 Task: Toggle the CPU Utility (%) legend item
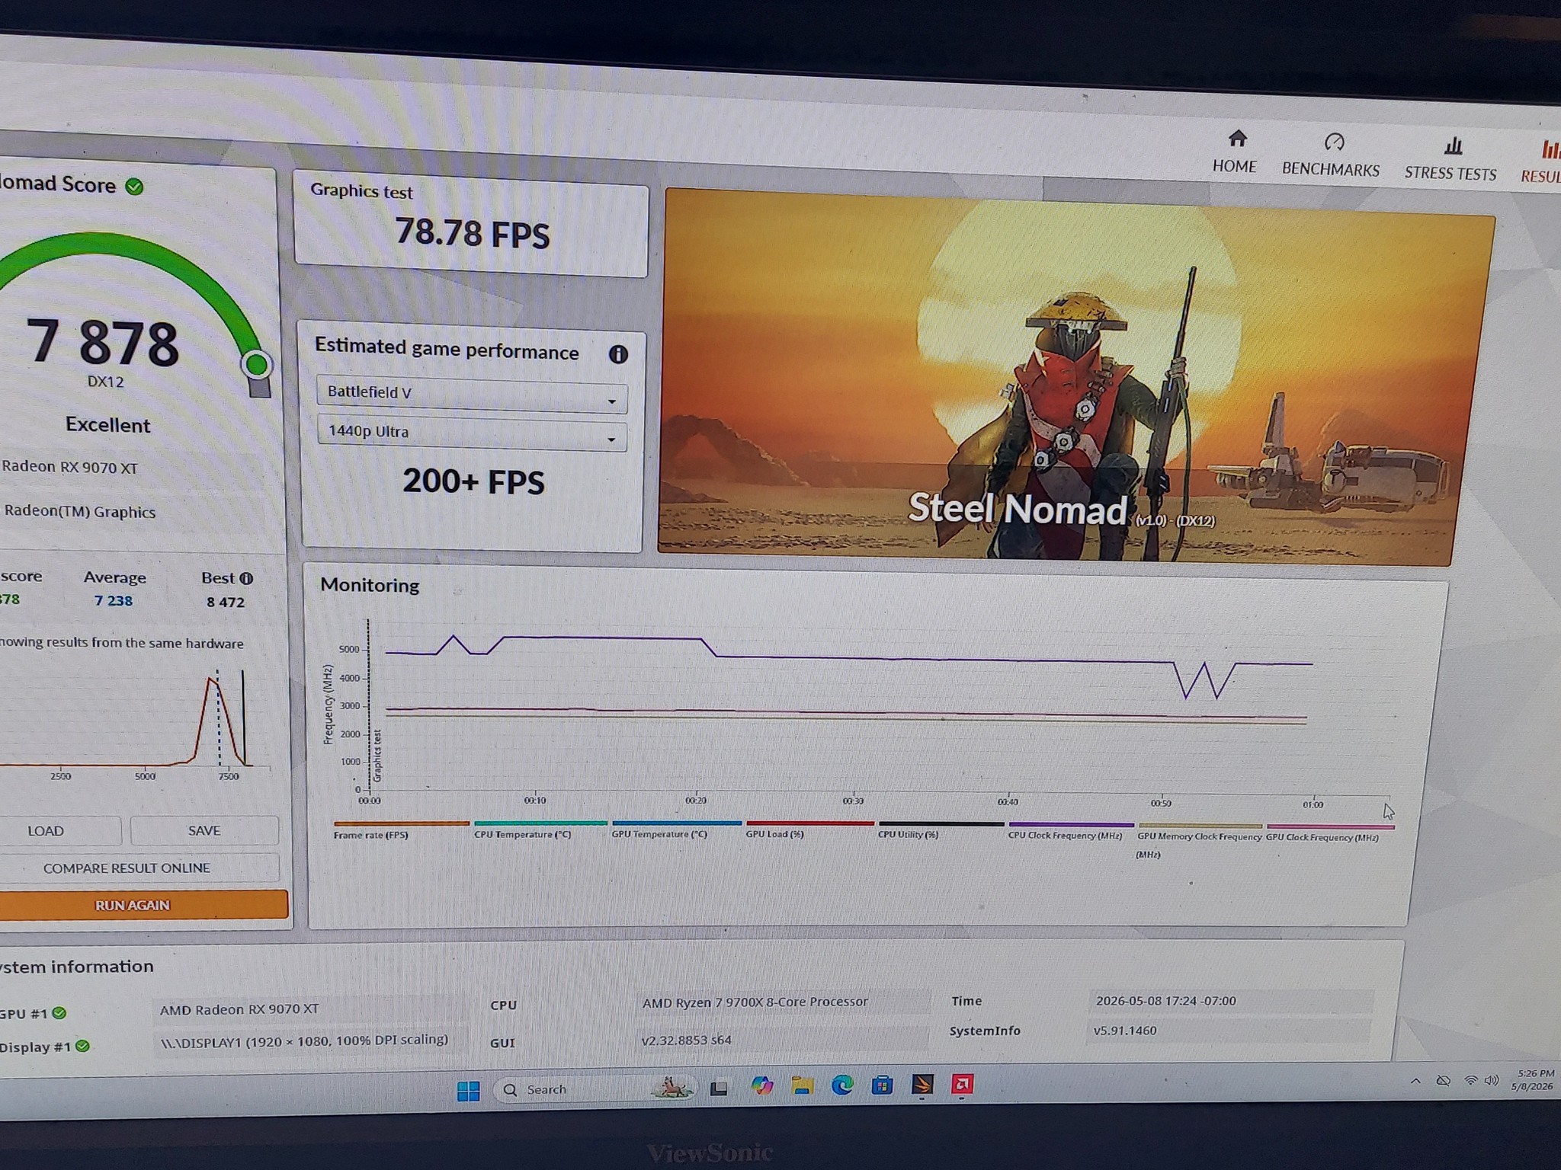point(941,829)
